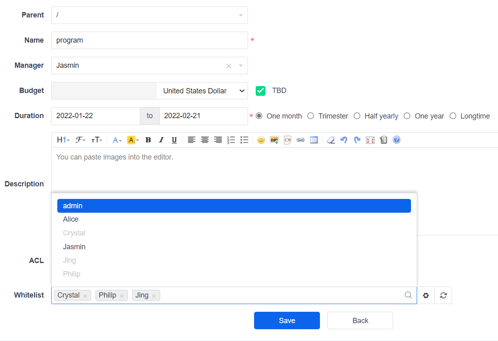Pick Jasmin in the whitelist dropdown list
Screen dimensions: 498x341
(x=74, y=247)
